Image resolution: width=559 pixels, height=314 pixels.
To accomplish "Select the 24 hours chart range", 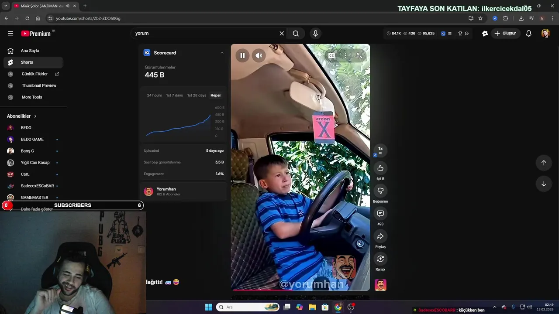I will click(154, 95).
